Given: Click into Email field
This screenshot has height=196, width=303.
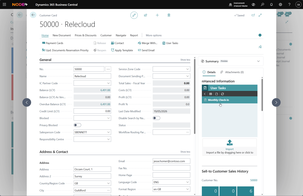Looking at the screenshot, I should point(171,161).
